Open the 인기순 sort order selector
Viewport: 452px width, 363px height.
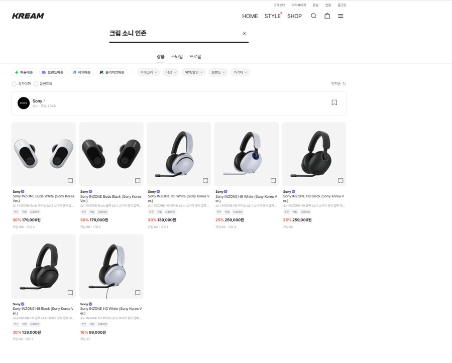tap(338, 83)
